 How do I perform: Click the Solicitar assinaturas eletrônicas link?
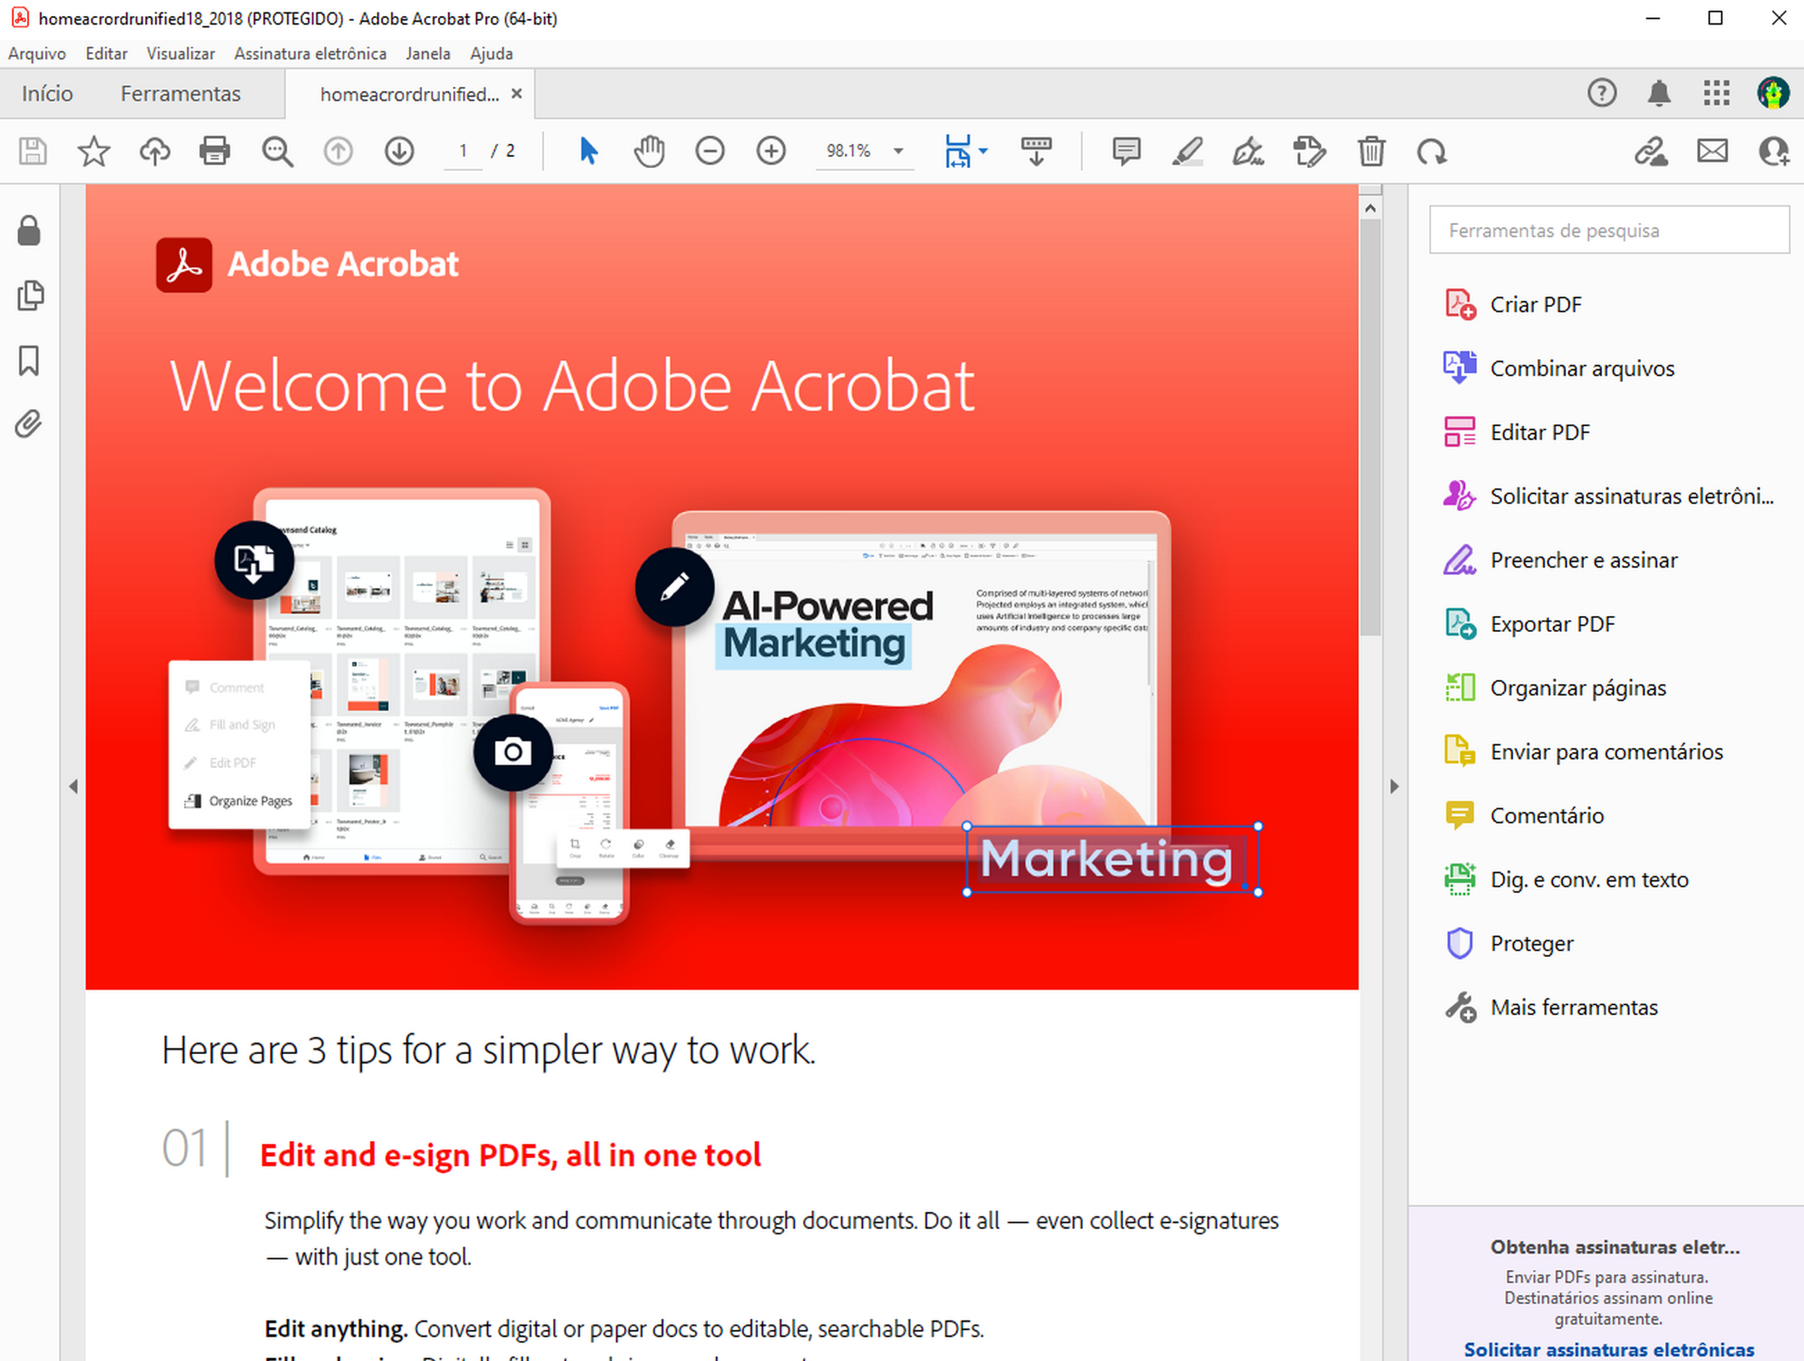1609,1349
